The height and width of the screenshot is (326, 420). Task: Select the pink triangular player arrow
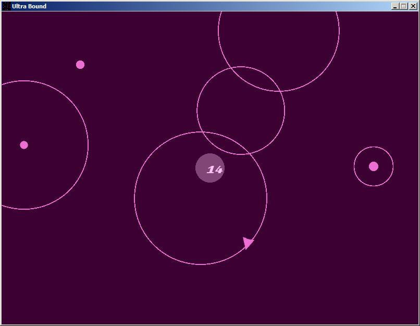click(248, 242)
